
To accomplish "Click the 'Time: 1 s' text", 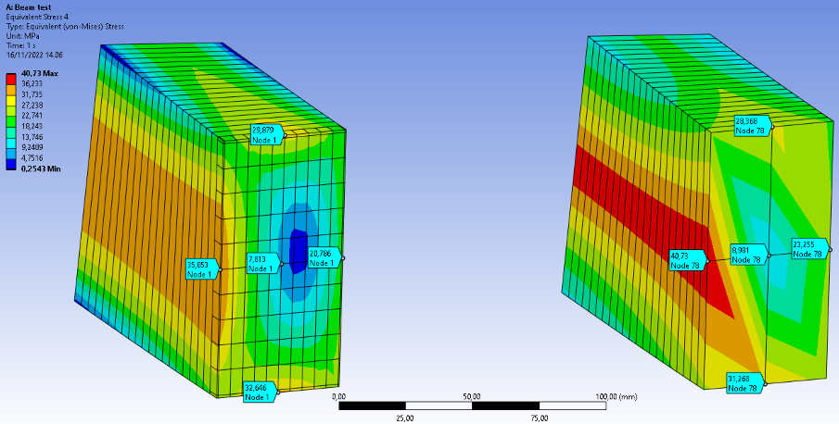I will (20, 45).
